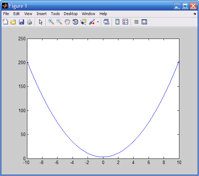Screen dimensions: 199x176
Task: Open file with the folder icon
Action: click(x=13, y=22)
